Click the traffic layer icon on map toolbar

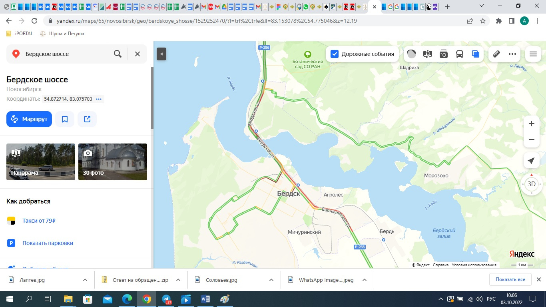(x=411, y=54)
